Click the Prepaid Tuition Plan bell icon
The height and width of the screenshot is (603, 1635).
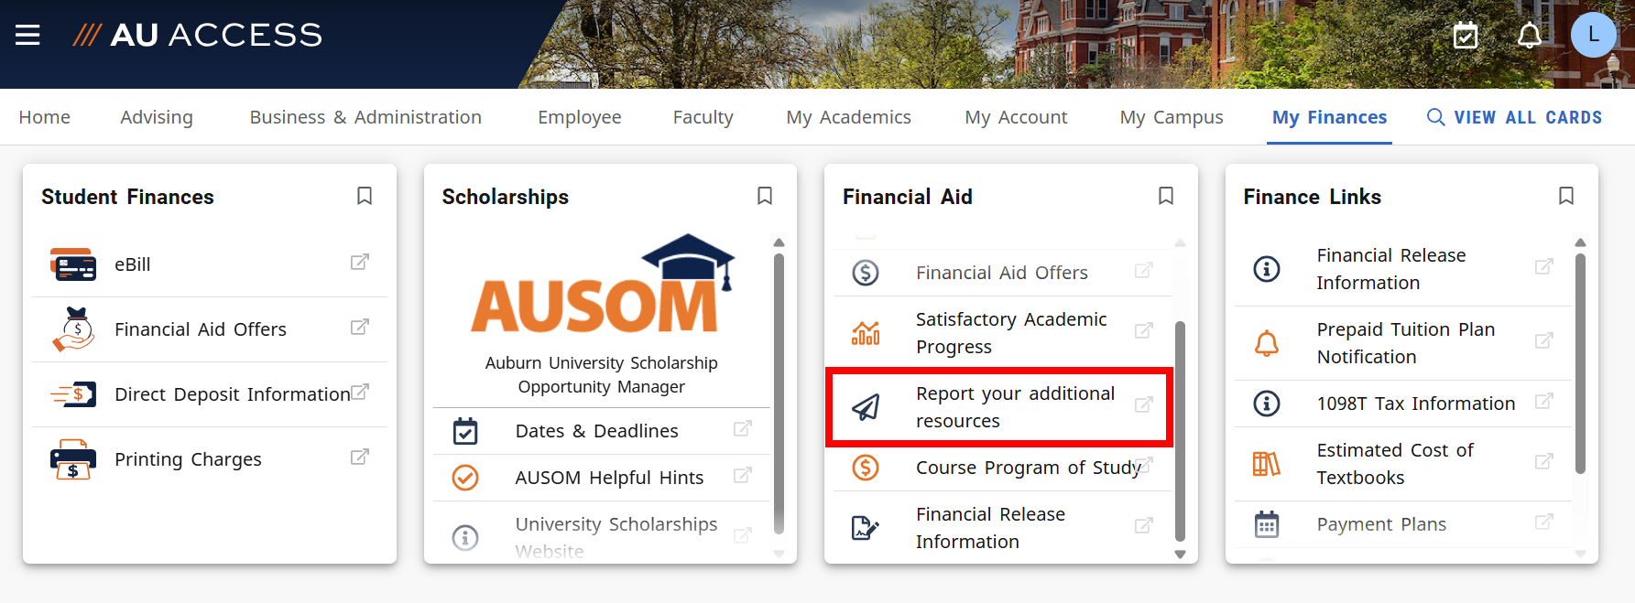tap(1269, 342)
